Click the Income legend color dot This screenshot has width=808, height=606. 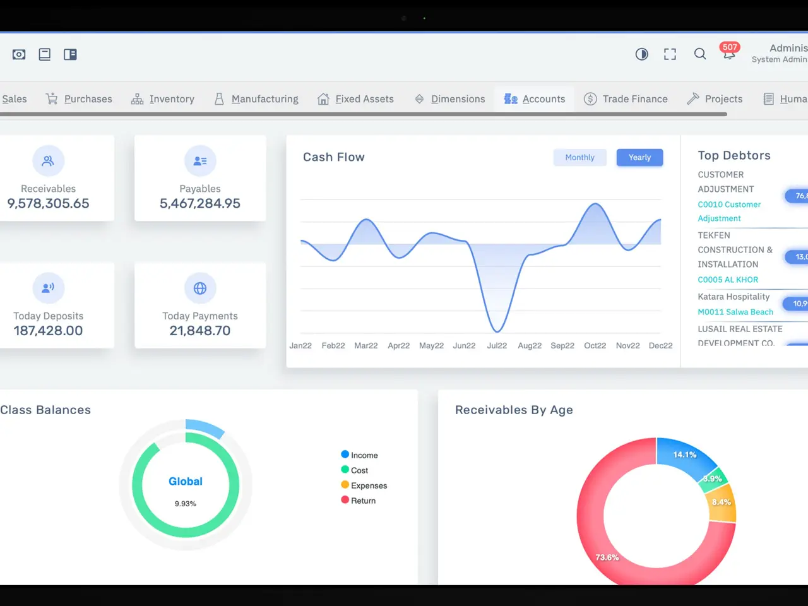[x=345, y=454]
